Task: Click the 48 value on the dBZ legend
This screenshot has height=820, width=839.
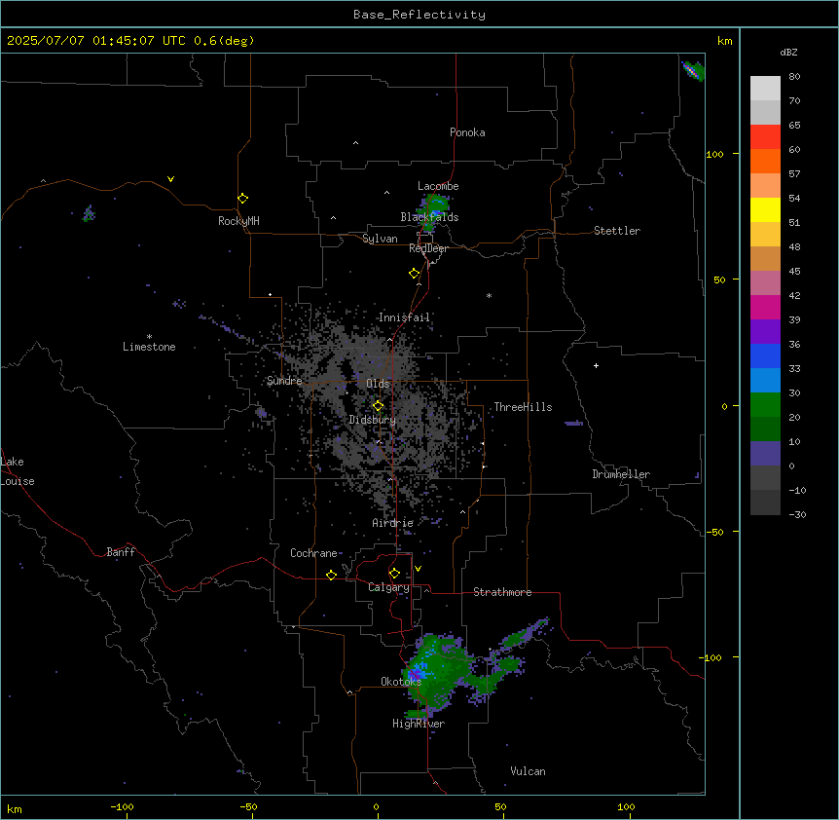Action: click(x=794, y=246)
